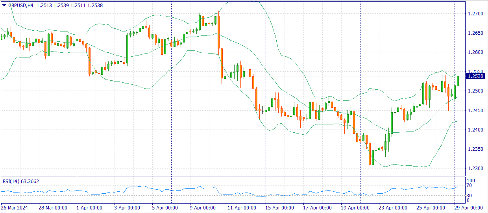This screenshot has width=488, height=213.
Task: Click the 5 Apr 00:00 time label
Action: 165,208
